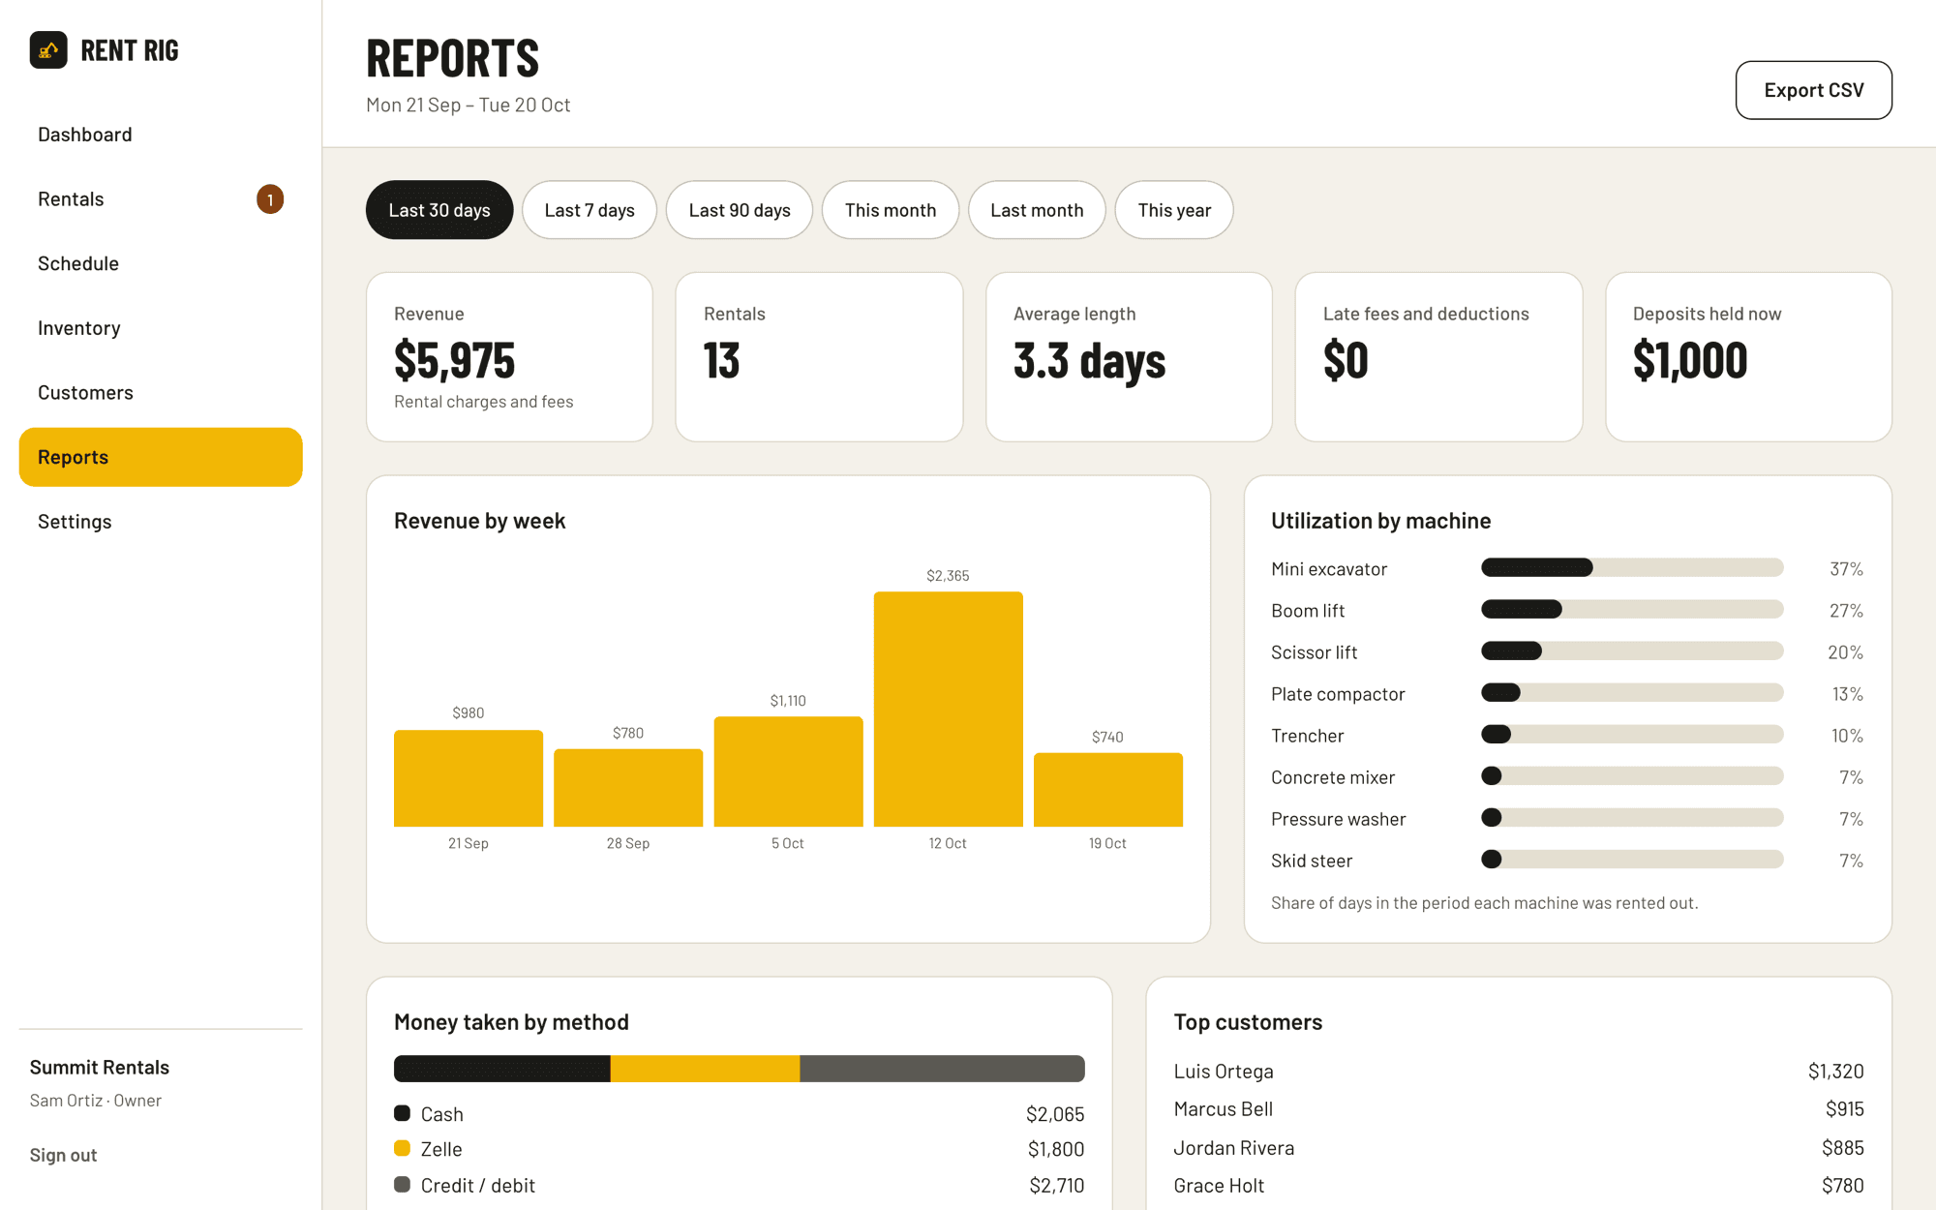Click the 12 Oct revenue bar
1936x1210 pixels.
pos(948,709)
